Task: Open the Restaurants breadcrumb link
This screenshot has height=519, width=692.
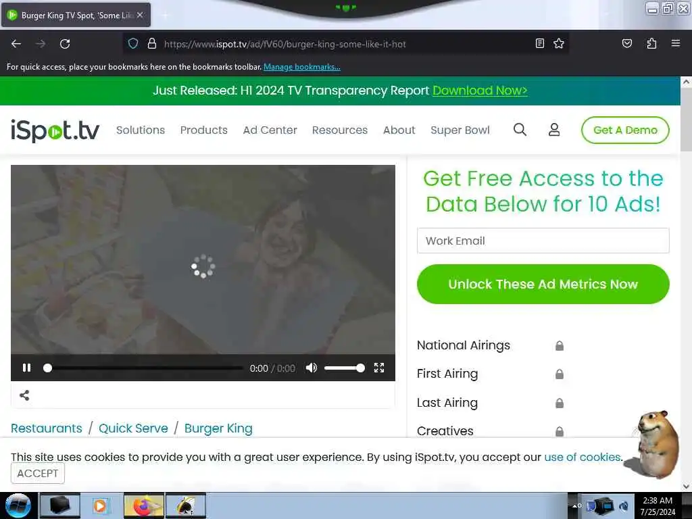Action: tap(47, 428)
